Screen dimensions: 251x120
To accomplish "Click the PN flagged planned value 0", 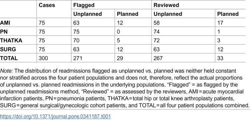I will tap(119, 31).
